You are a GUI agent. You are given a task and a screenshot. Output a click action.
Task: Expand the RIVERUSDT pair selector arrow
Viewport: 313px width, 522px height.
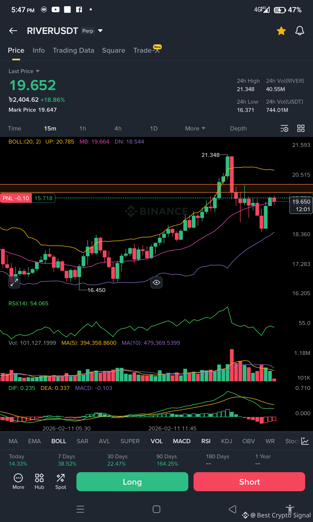(100, 31)
